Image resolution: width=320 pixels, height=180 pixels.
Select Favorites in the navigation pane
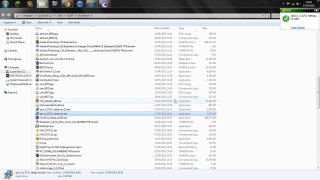[x=12, y=29]
